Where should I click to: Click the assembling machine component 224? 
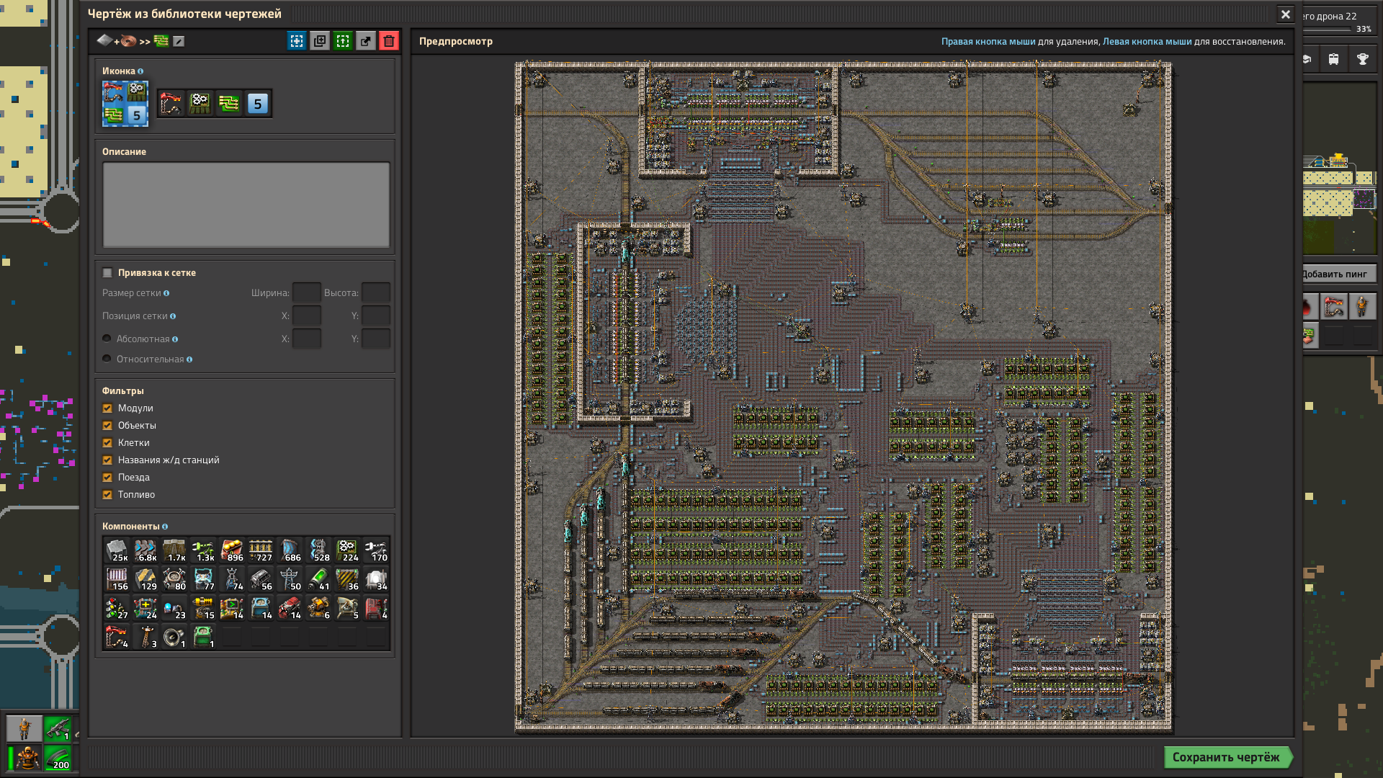coord(347,550)
